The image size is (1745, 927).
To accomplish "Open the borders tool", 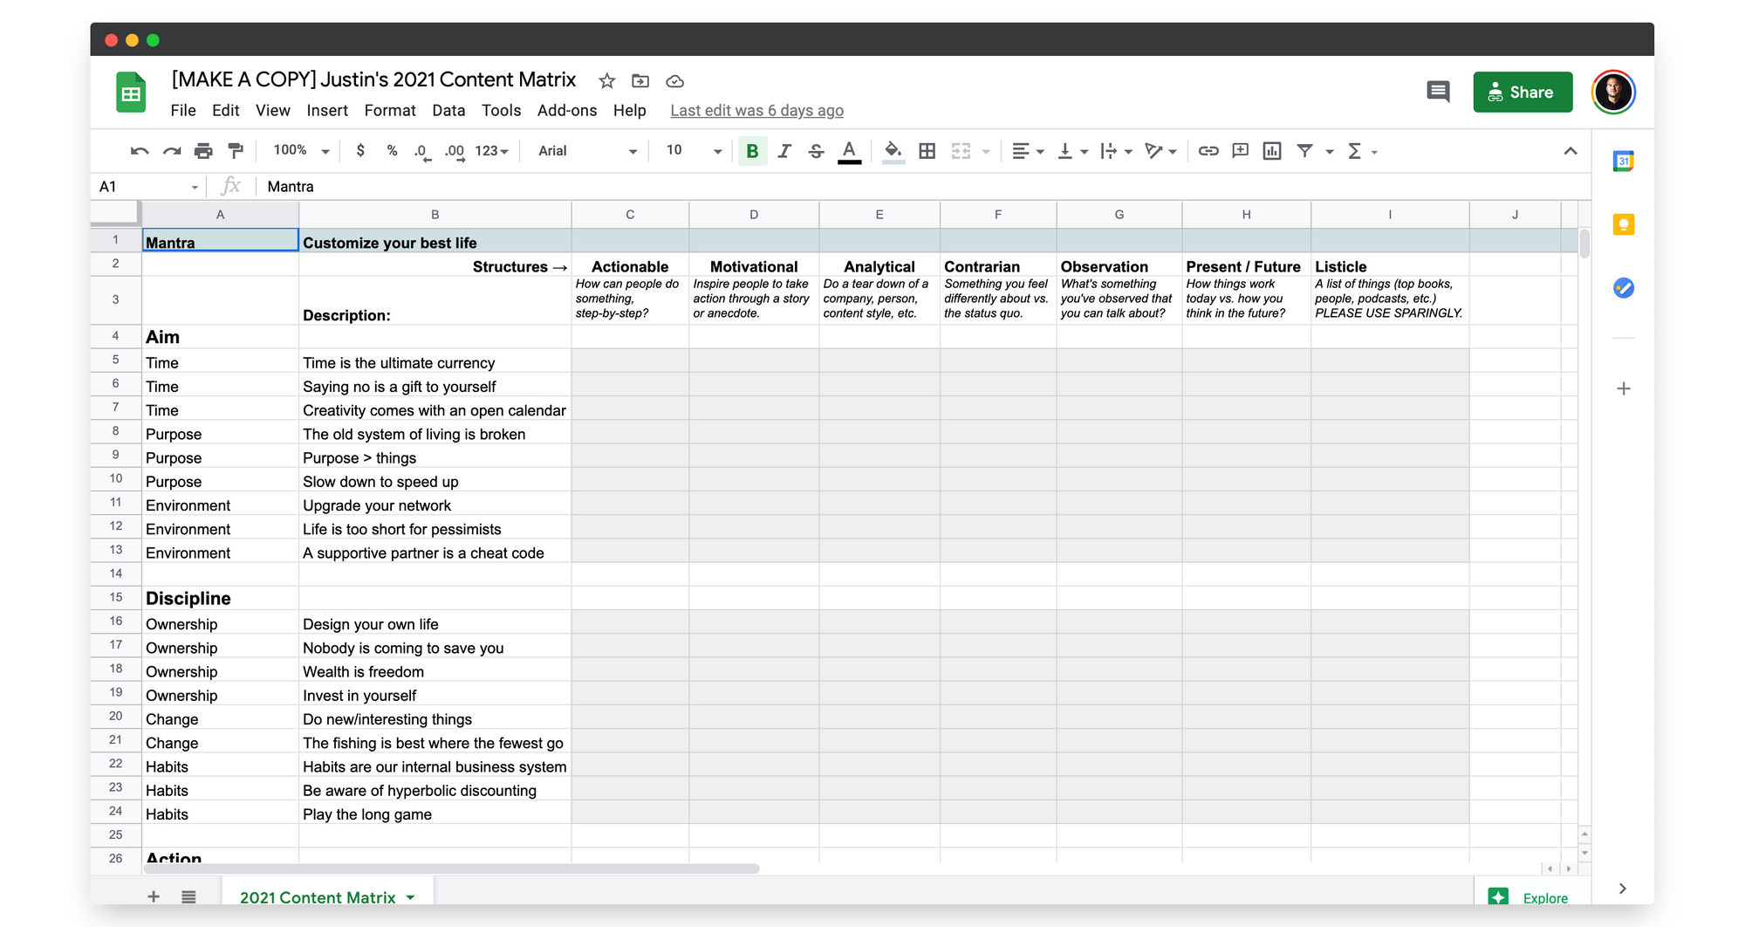I will [x=927, y=151].
